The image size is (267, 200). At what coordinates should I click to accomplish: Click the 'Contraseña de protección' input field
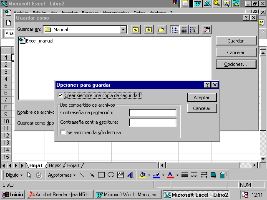point(152,113)
